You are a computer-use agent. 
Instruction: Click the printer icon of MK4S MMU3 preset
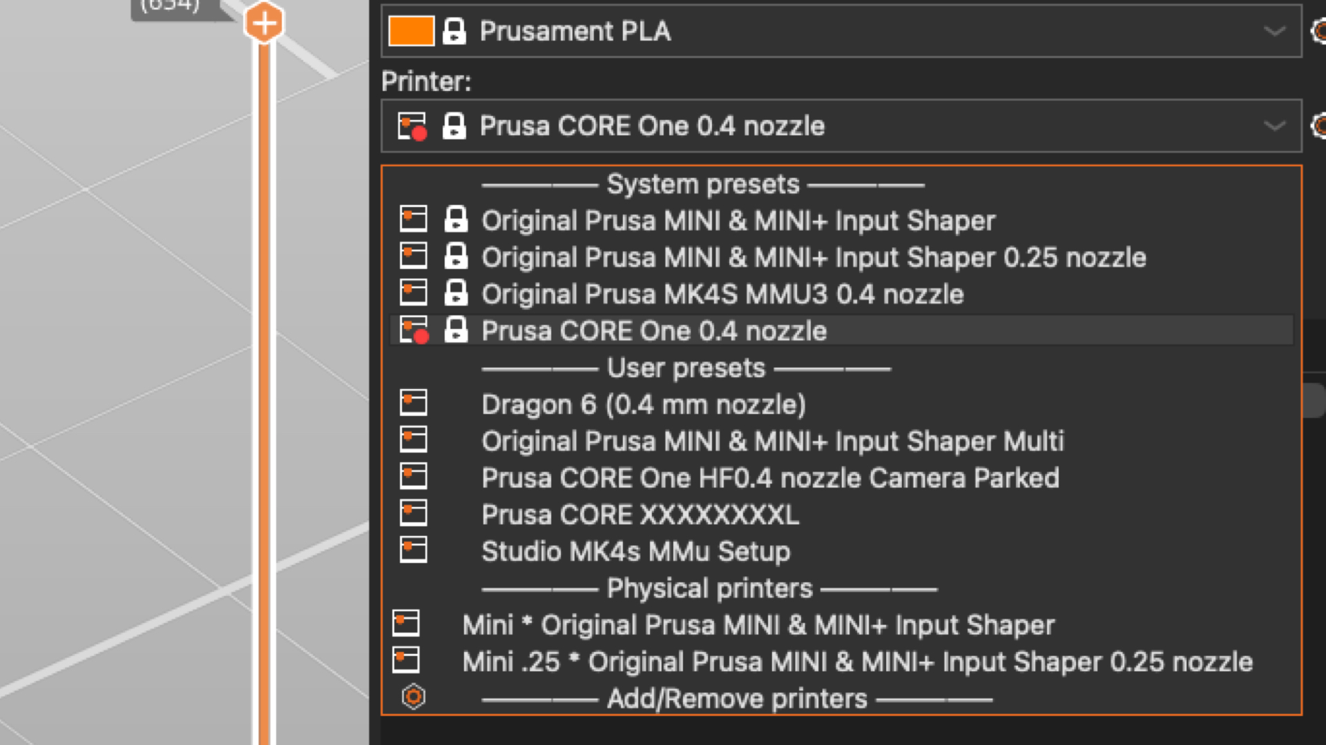(x=414, y=292)
